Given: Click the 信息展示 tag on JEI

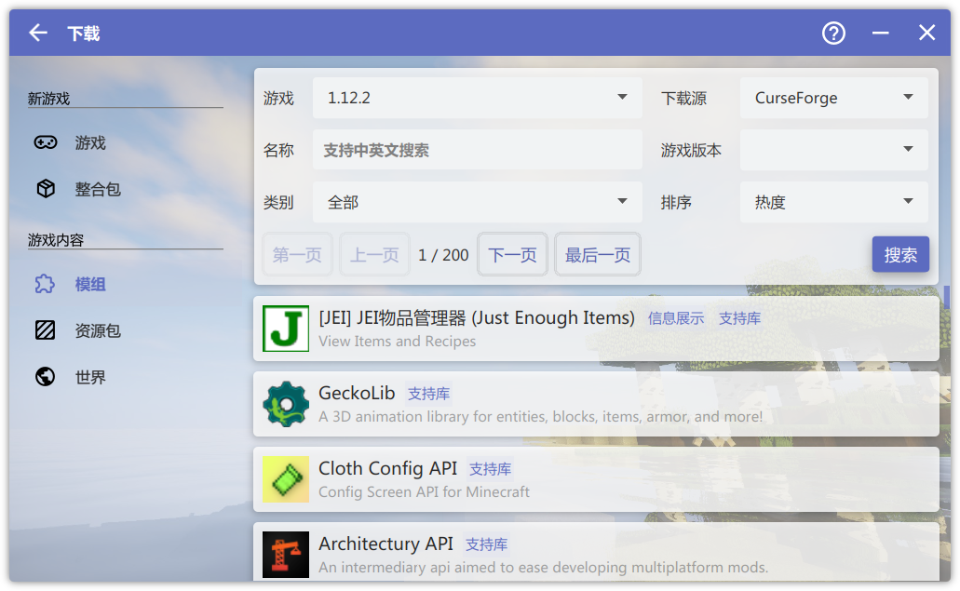Looking at the screenshot, I should (675, 318).
